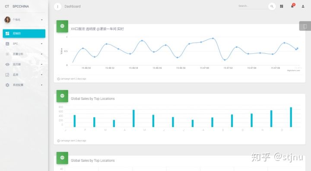Click the settings gear icon in sidebar
This screenshot has width=311, height=171.
[7, 85]
